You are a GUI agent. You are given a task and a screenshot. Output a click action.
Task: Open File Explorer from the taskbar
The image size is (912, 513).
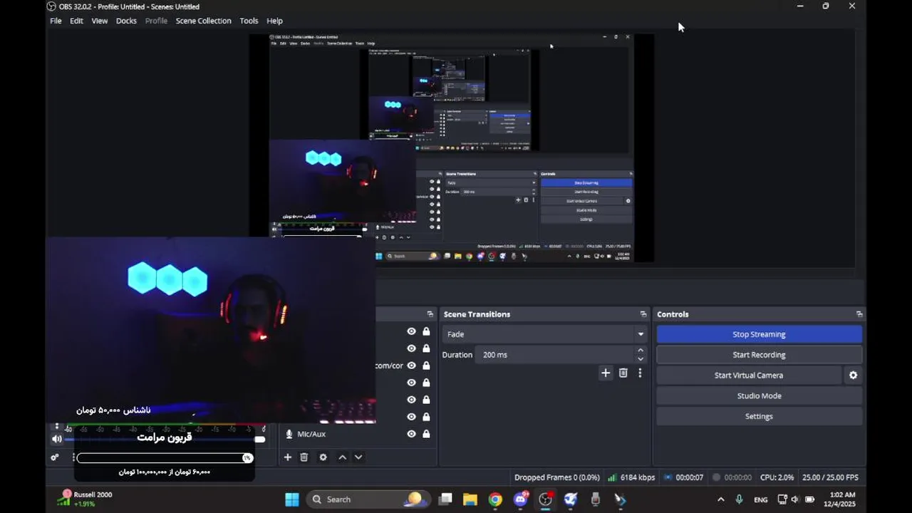coord(470,499)
